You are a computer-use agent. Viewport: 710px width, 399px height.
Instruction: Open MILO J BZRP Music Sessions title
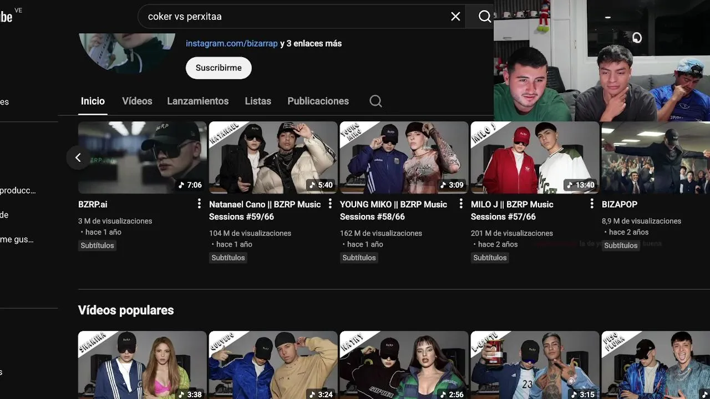point(512,211)
